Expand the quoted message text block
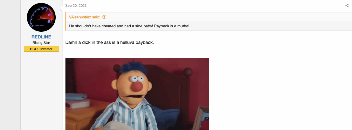Viewport: 352px width, 130px height. pyautogui.click(x=209, y=26)
